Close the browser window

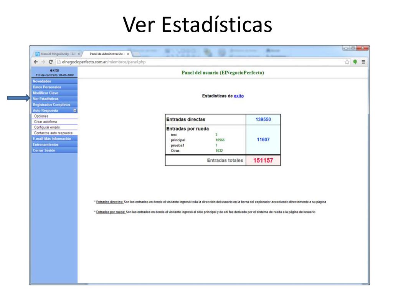pos(362,48)
